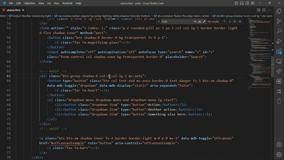Open Customize Layout icon in title bar

pyautogui.click(x=252, y=3)
